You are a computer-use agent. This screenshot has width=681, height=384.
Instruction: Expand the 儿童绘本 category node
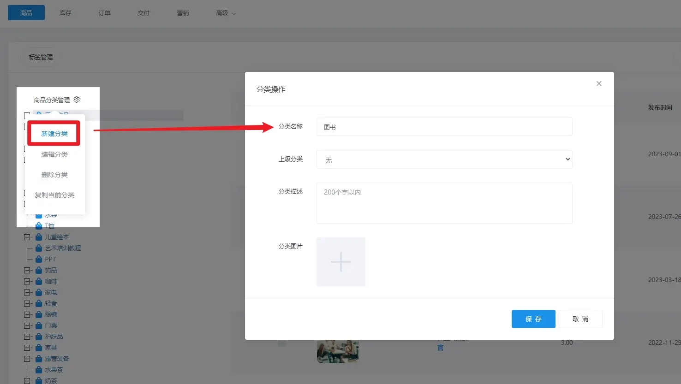tap(27, 237)
